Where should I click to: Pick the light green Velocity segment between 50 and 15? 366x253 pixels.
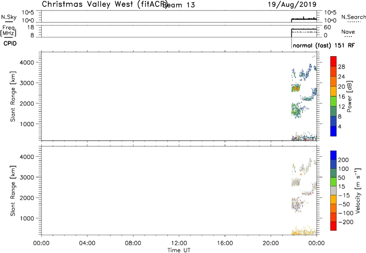334,182
